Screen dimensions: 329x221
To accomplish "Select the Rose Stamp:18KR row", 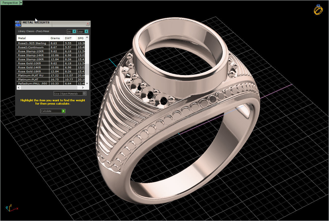I will (x=51, y=59).
